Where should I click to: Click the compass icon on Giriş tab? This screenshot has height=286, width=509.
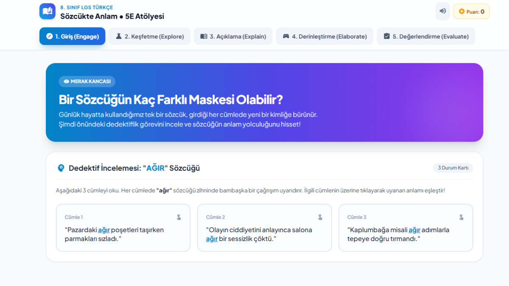pyautogui.click(x=49, y=36)
